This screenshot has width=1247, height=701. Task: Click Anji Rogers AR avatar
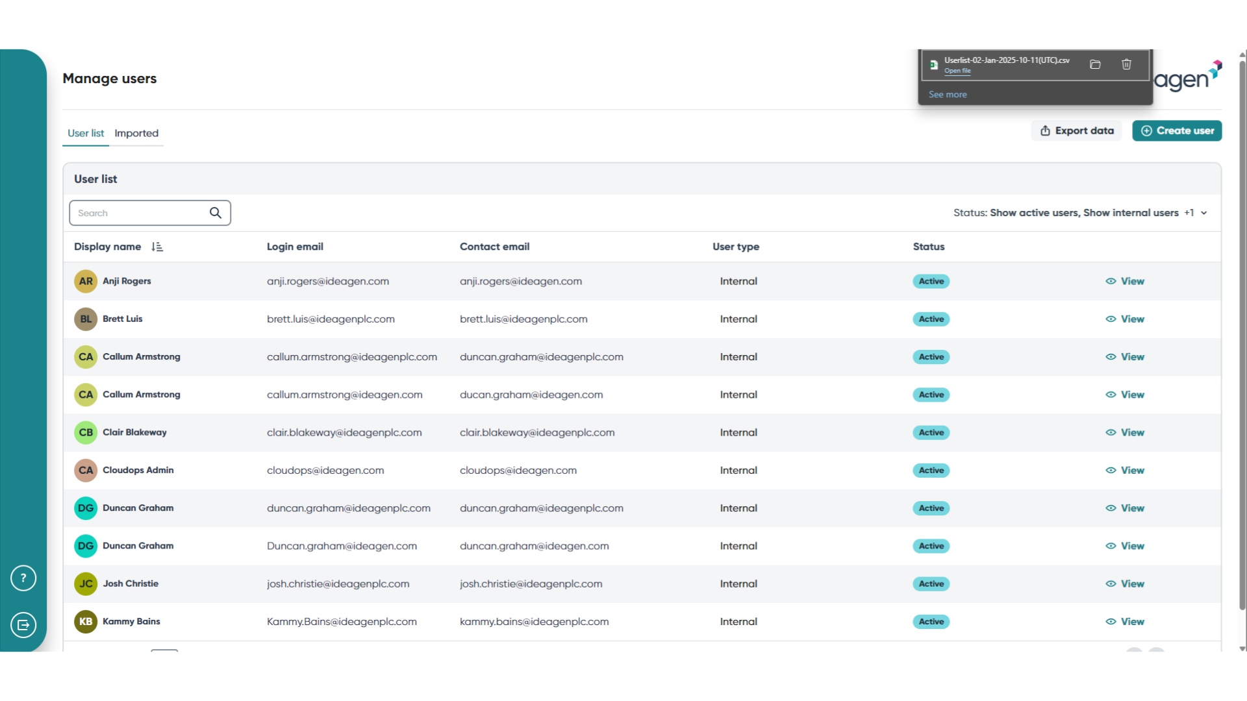coord(86,281)
